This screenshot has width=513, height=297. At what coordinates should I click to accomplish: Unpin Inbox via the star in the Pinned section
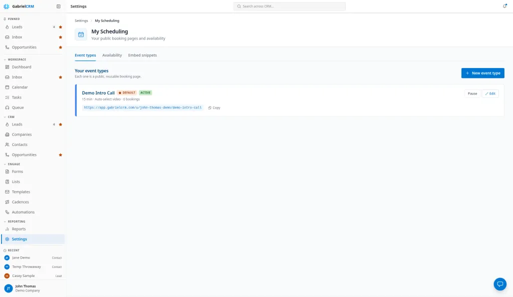click(61, 37)
